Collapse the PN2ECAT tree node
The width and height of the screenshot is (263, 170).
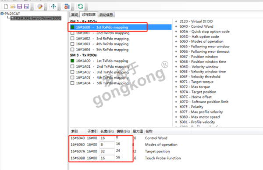coord(2,14)
